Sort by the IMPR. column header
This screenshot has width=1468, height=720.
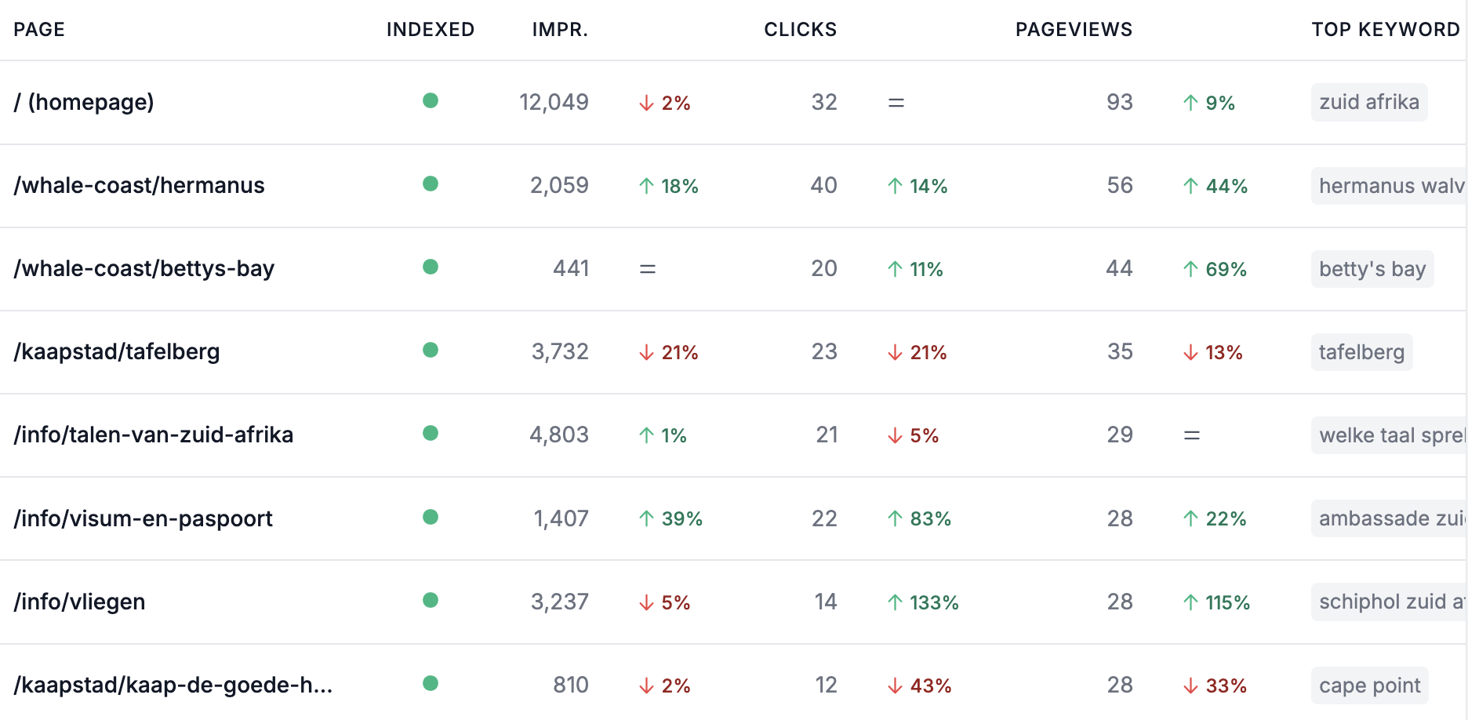point(560,30)
